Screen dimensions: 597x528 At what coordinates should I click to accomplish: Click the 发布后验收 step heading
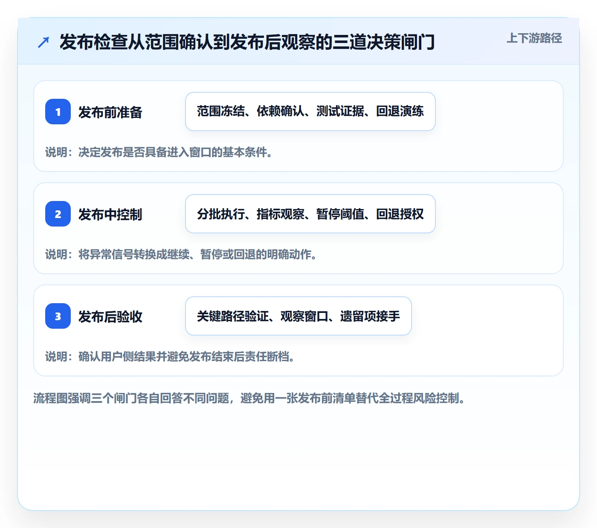110,316
